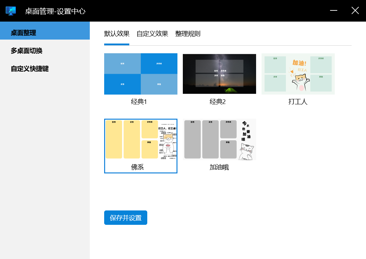The height and width of the screenshot is (259, 366).
Task: Select the 经典1 blue layout thumbnail
Action: (140, 74)
